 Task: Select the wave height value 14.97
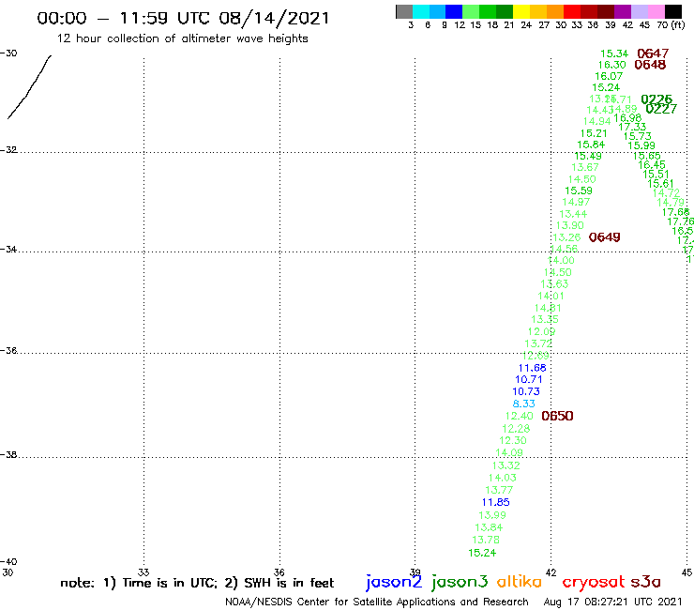coord(576,202)
